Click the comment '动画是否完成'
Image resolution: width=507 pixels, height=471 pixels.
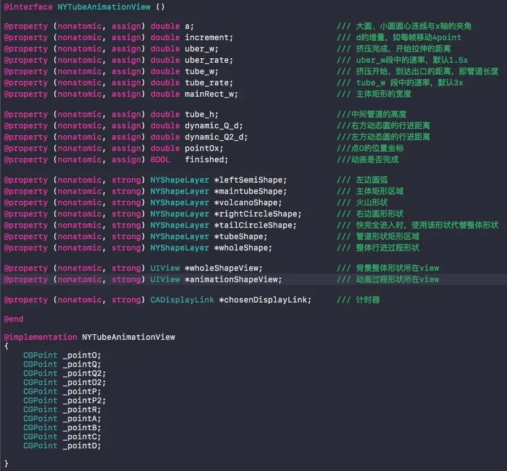[375, 159]
